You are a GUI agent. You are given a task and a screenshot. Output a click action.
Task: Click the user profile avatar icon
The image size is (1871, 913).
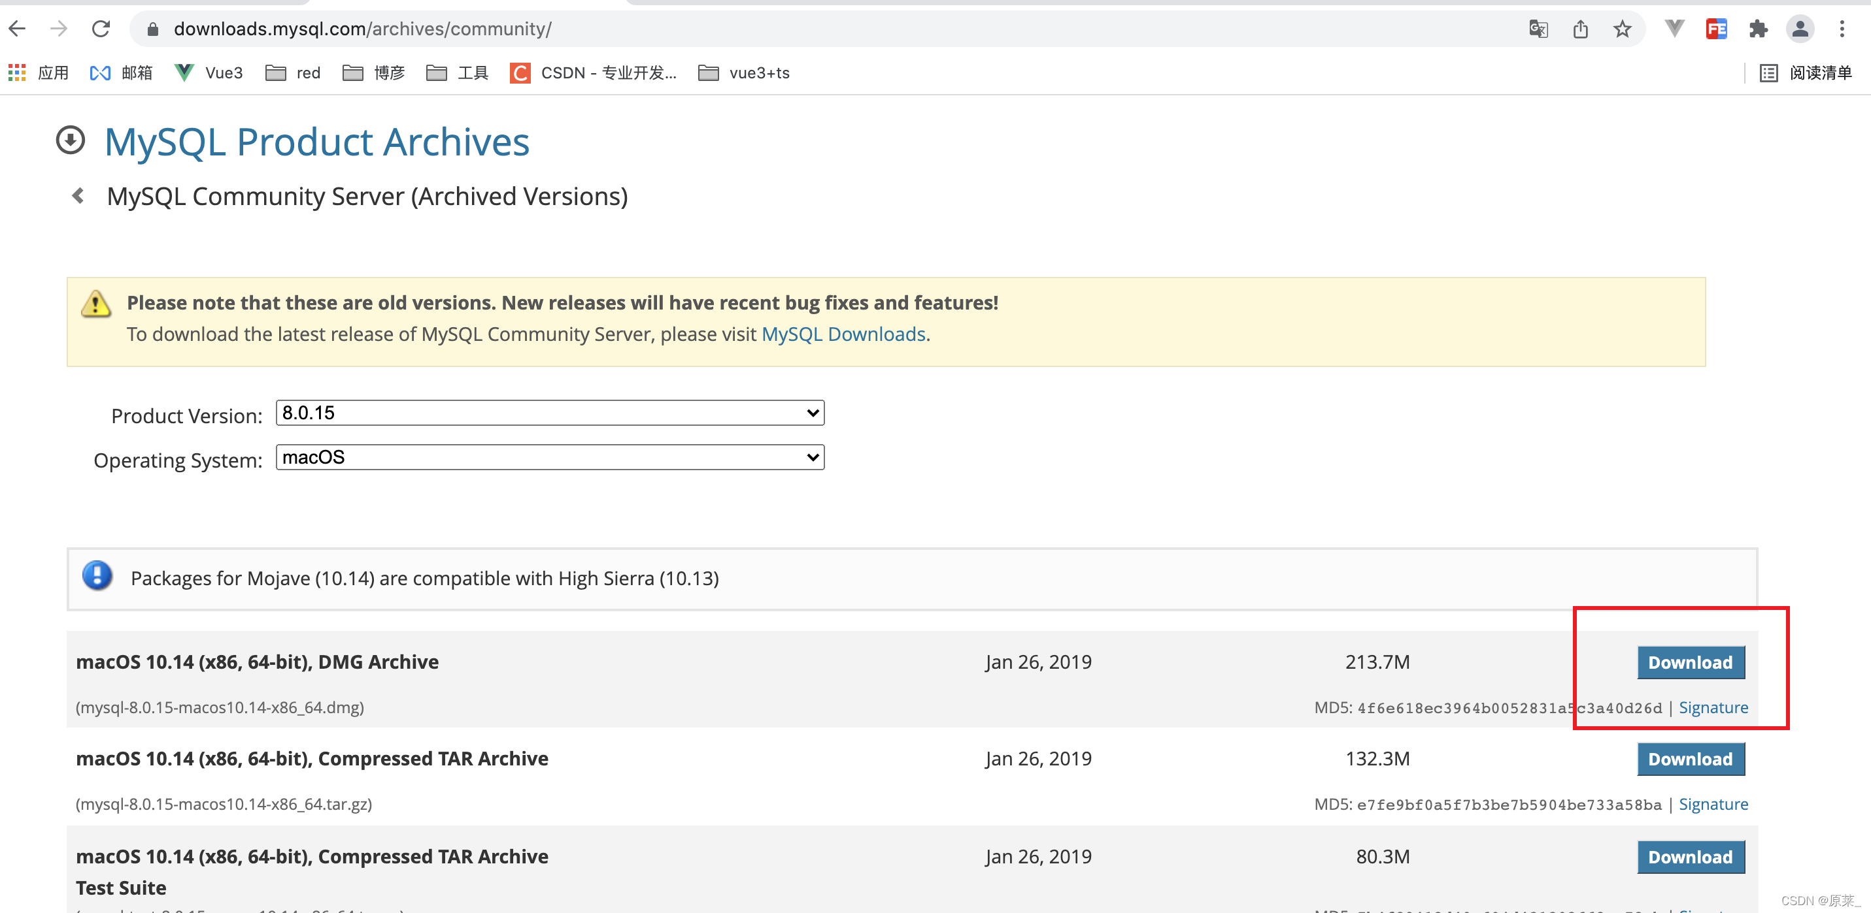coord(1800,29)
